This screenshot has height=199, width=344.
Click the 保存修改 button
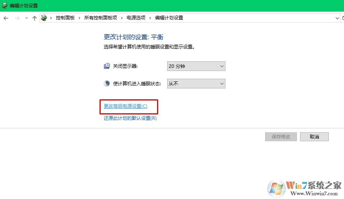(x=281, y=137)
